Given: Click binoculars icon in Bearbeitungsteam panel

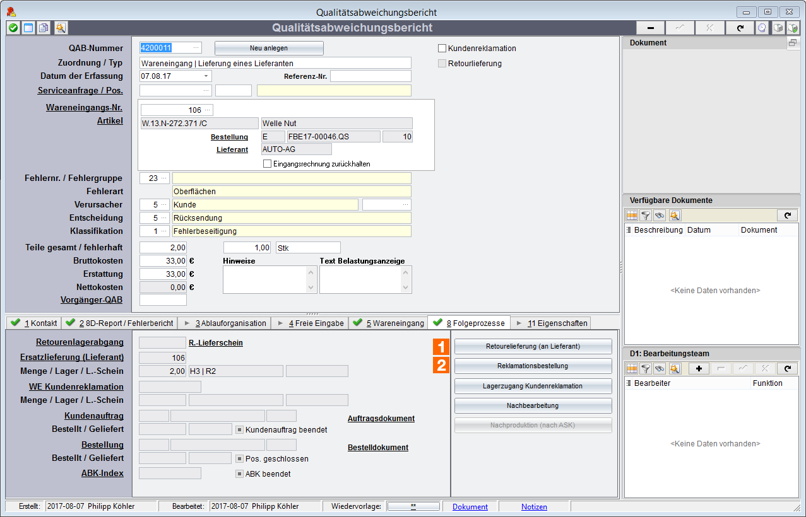Looking at the screenshot, I should click(x=660, y=368).
